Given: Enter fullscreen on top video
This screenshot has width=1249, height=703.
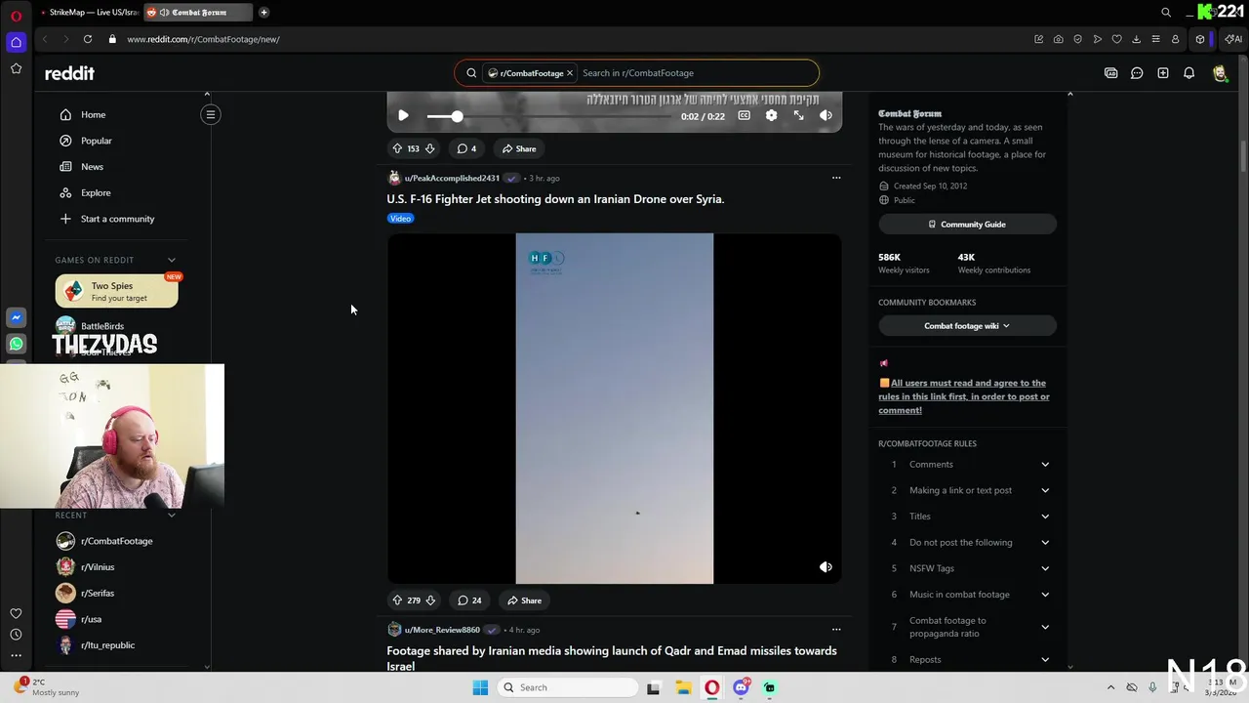Looking at the screenshot, I should [798, 115].
